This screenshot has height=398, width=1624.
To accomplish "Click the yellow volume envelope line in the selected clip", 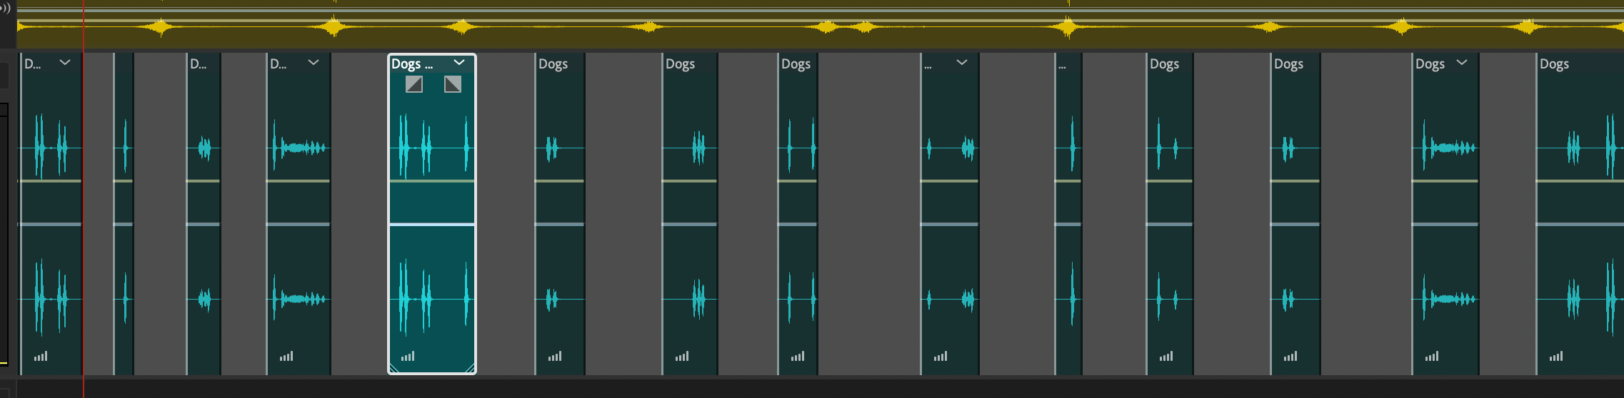I will (x=432, y=181).
